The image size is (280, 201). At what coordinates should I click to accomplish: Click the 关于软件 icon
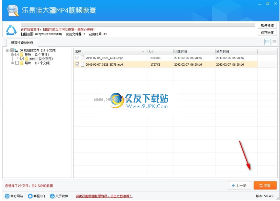[52, 196]
